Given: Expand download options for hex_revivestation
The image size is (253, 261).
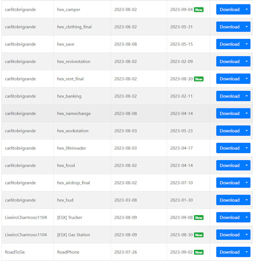Looking at the screenshot, I should point(247,61).
